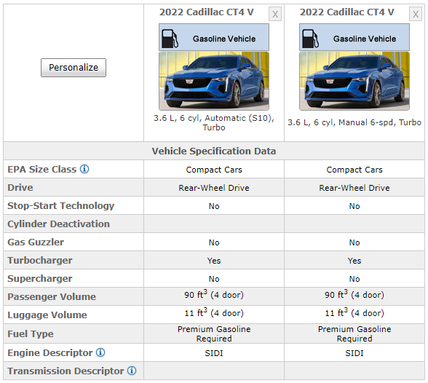The width and height of the screenshot is (428, 383).
Task: Open the 3.6 L Automatic (S10) Turbo link
Action: pos(214,122)
